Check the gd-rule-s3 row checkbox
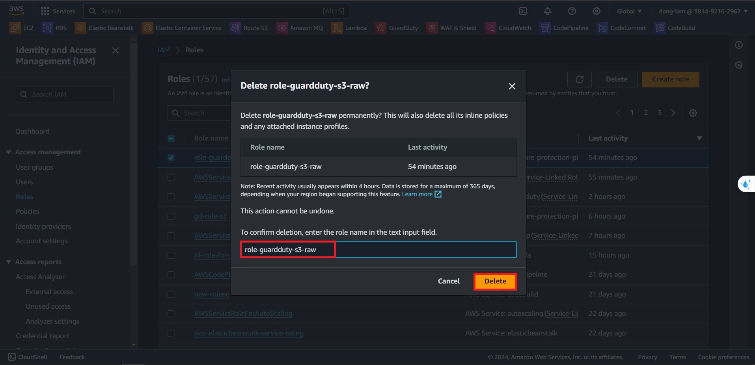Viewport: 755px width, 365px height. [x=171, y=216]
